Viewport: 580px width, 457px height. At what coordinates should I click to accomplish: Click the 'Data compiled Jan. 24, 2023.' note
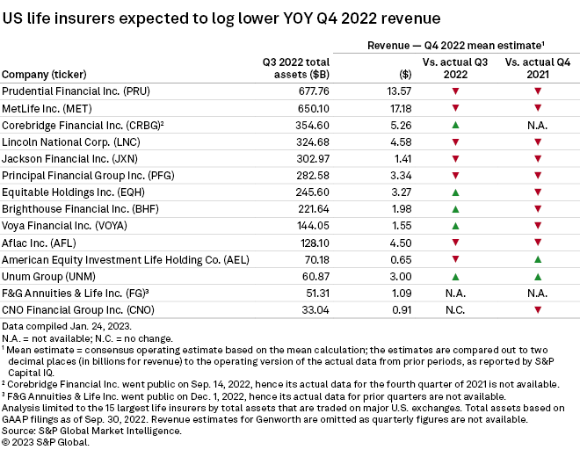(67, 326)
